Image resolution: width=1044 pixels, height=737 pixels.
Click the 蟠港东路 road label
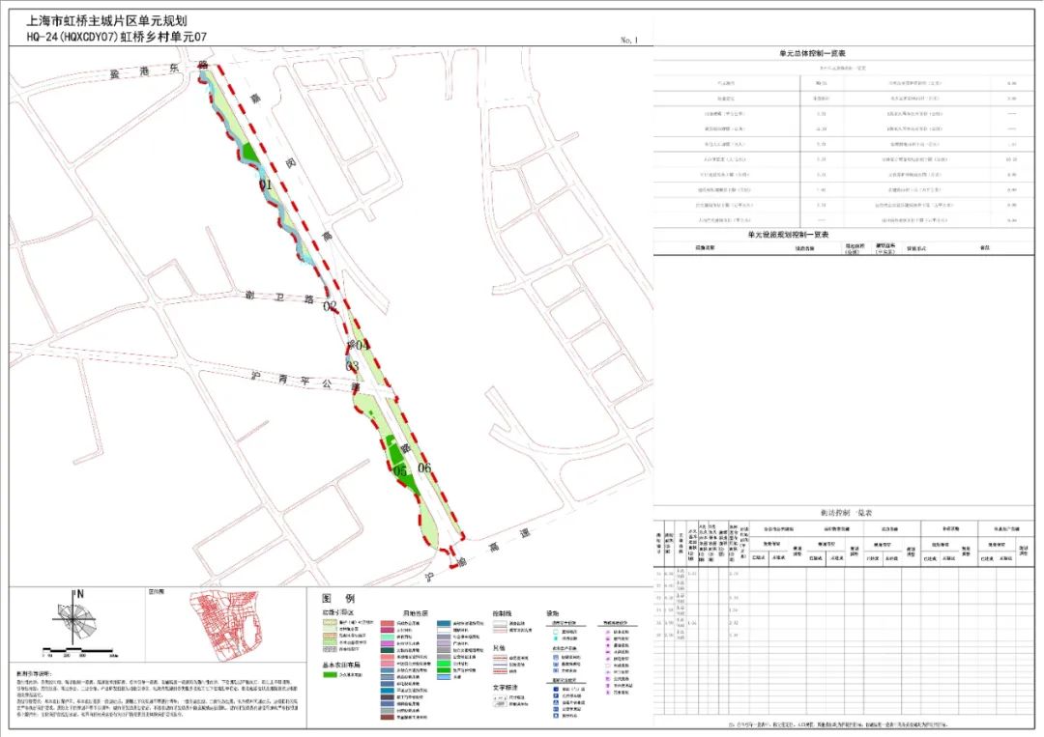coord(159,70)
